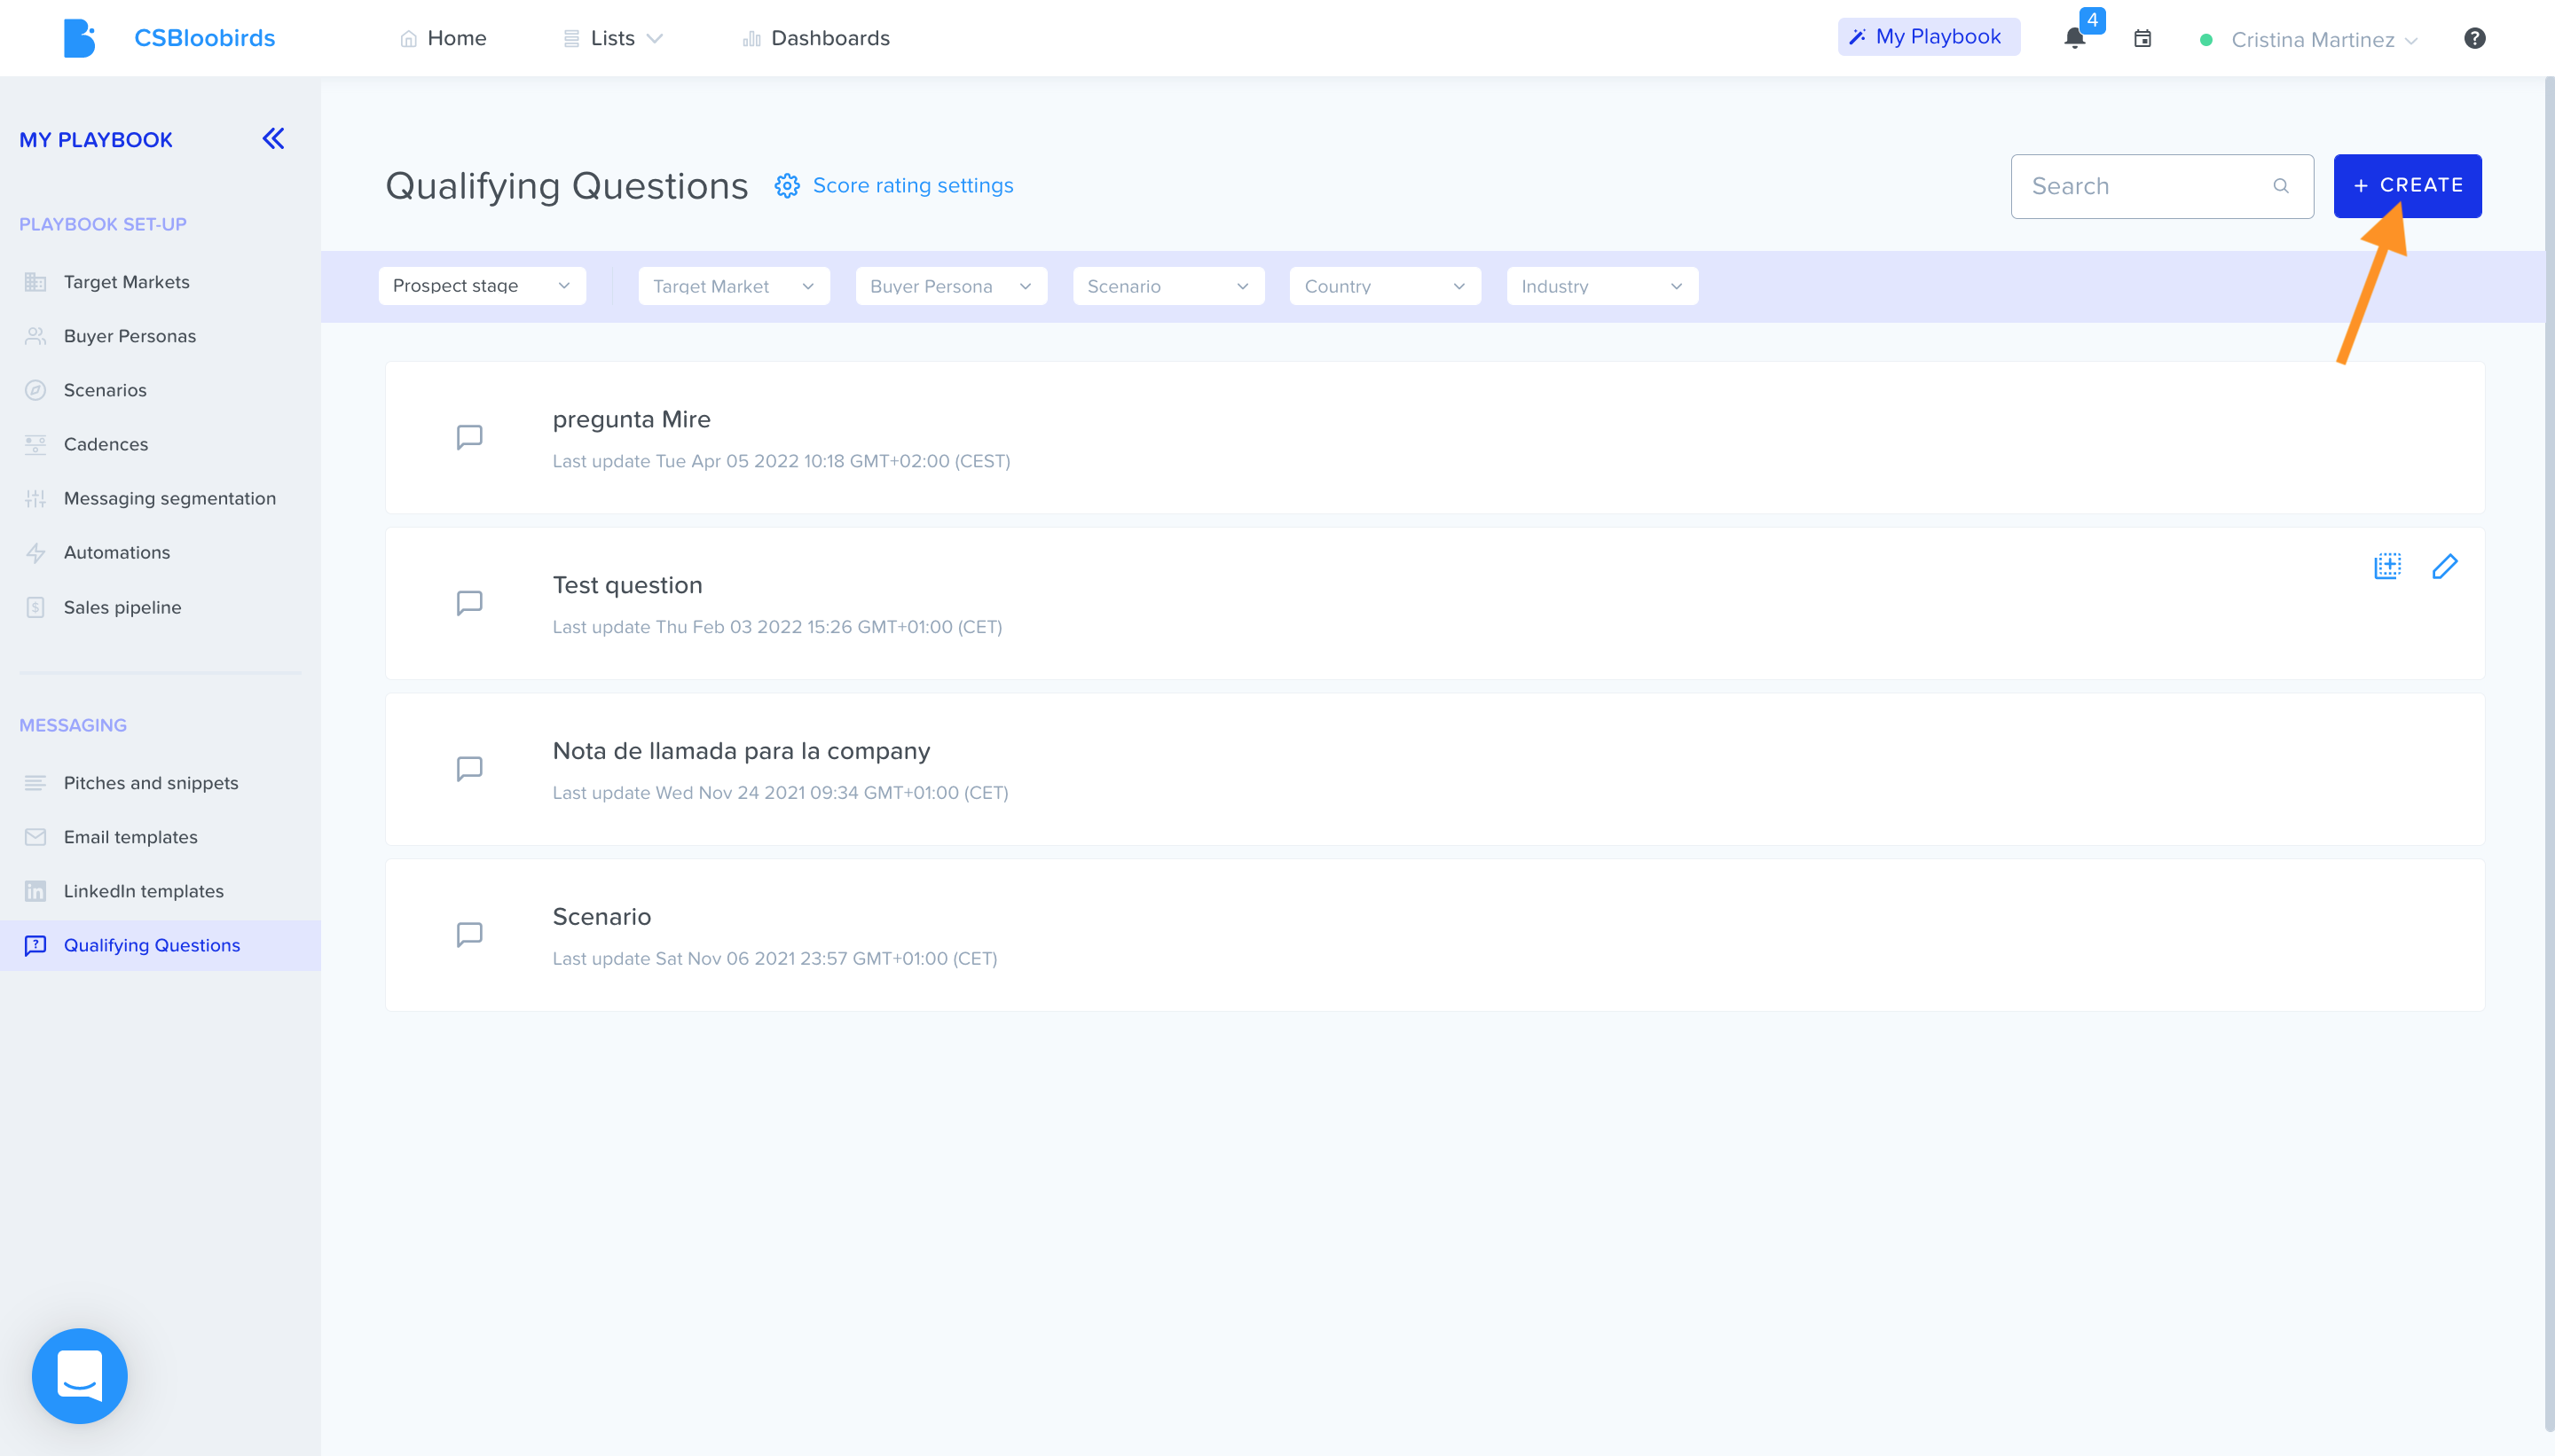Open Score rating settings link
The image size is (2555, 1456).
point(912,186)
